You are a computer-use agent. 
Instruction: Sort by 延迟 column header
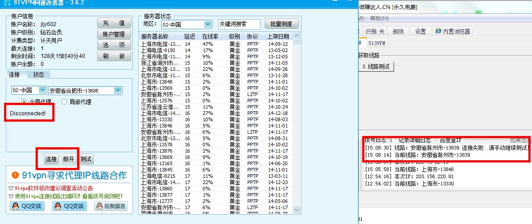coord(192,36)
